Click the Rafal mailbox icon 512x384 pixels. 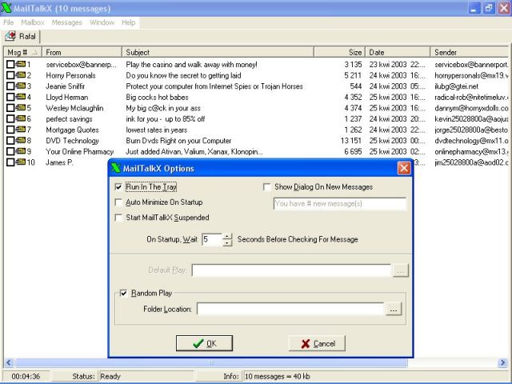(10, 36)
